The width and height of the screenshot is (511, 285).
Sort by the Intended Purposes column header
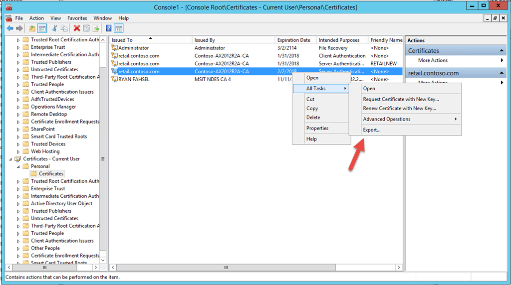coord(342,40)
